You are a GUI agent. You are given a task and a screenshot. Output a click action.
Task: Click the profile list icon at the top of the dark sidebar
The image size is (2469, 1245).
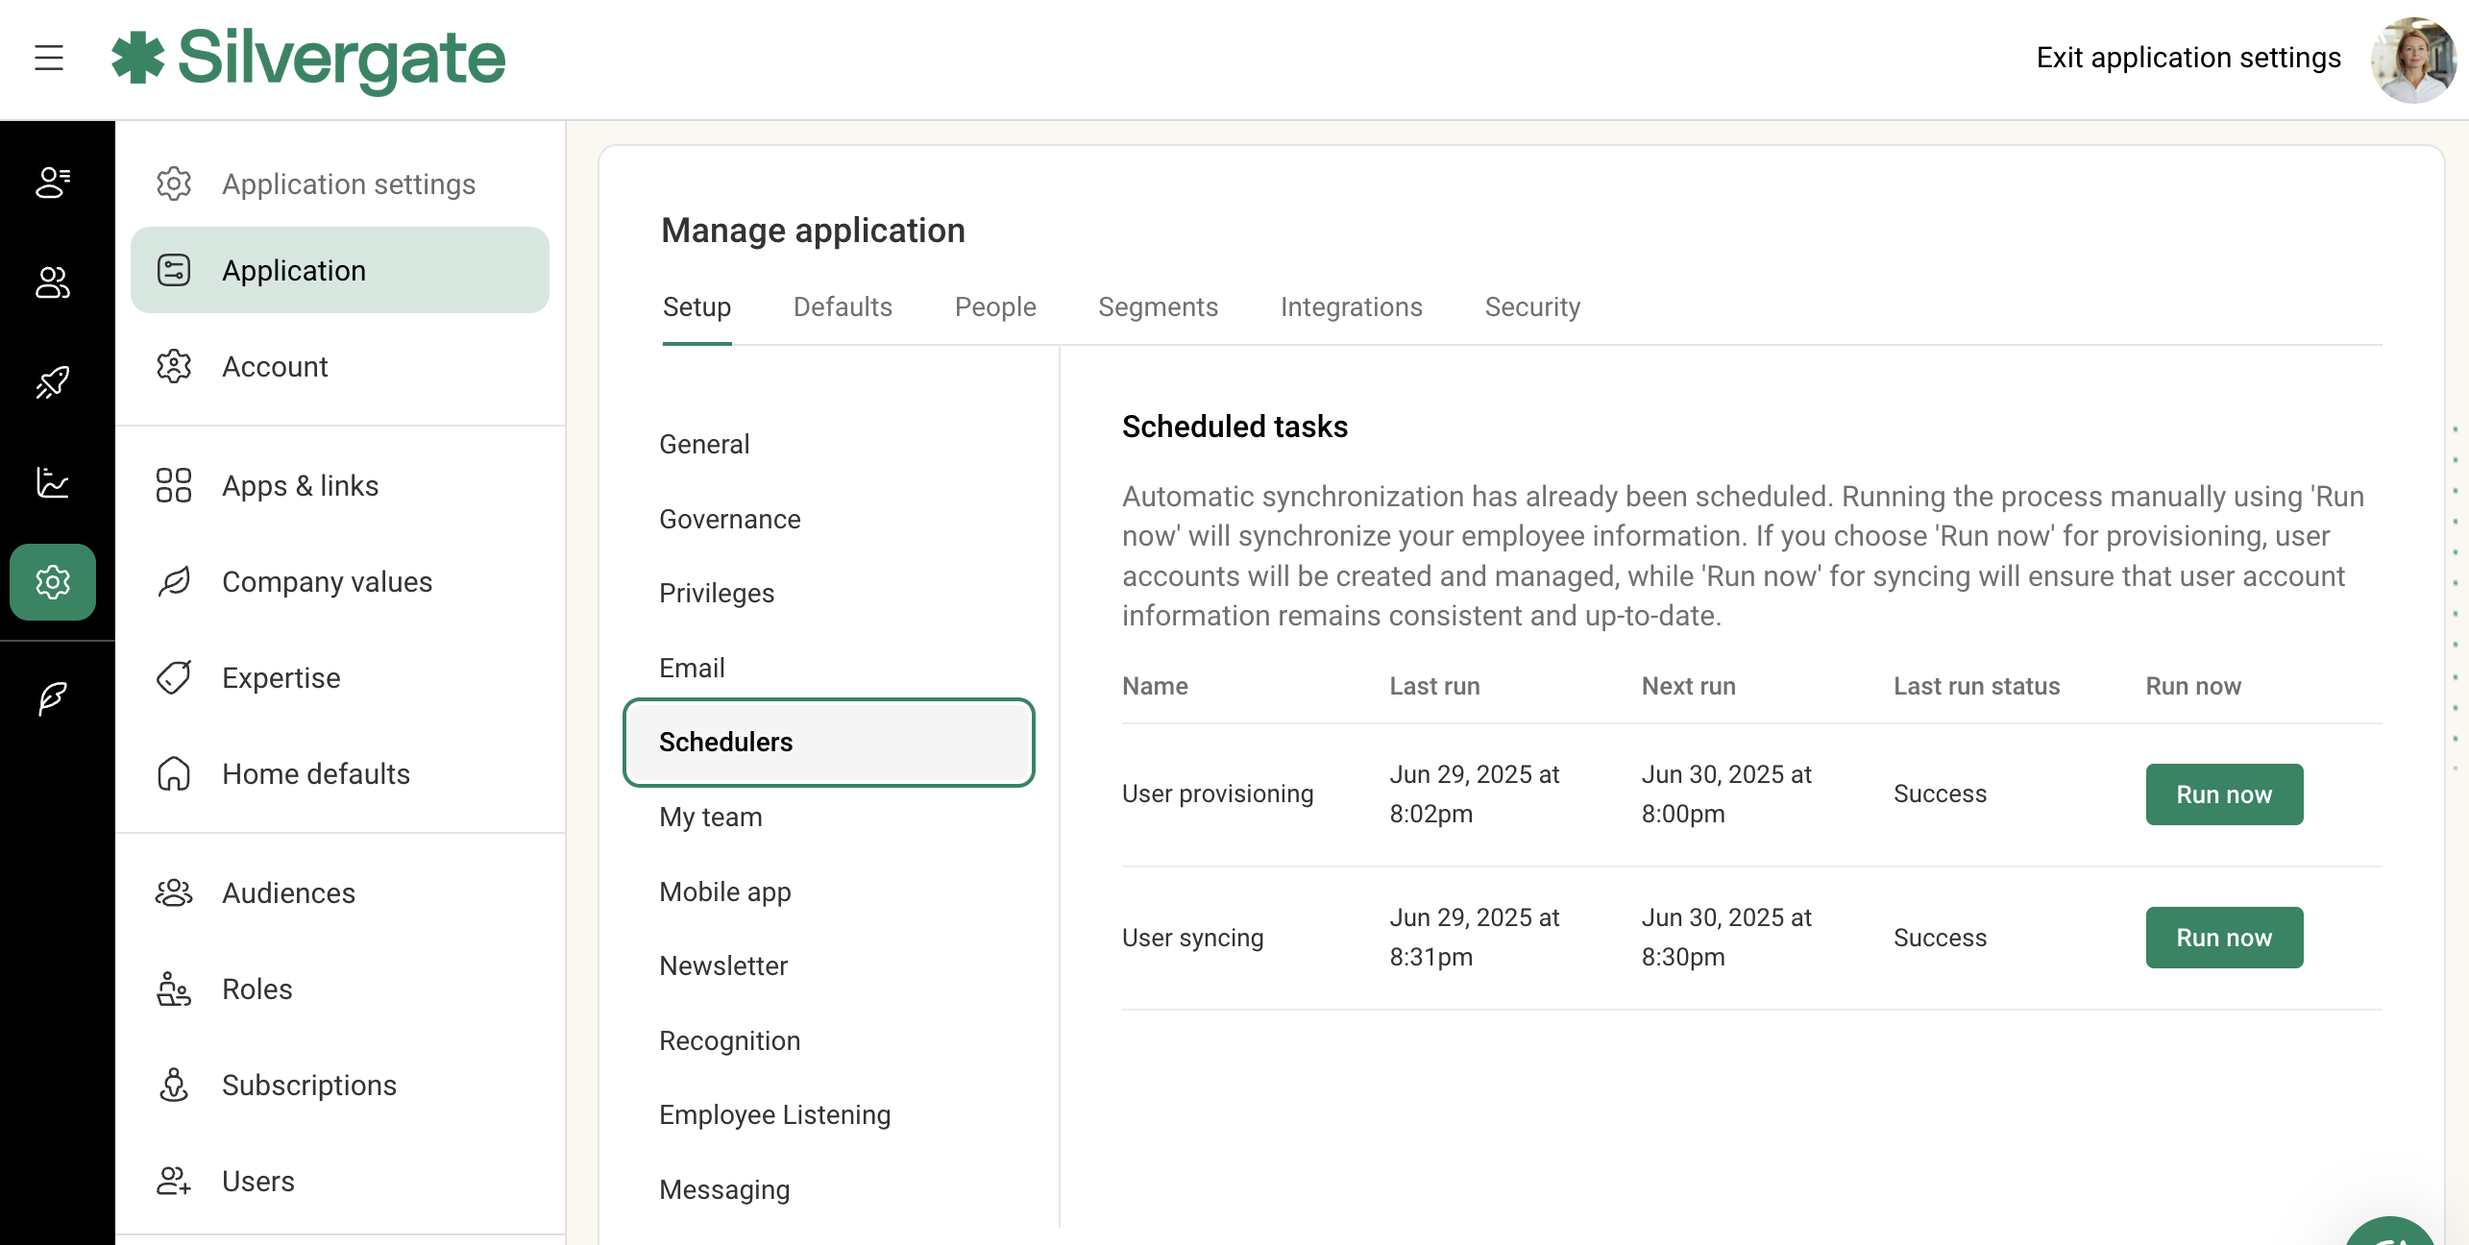pos(53,183)
